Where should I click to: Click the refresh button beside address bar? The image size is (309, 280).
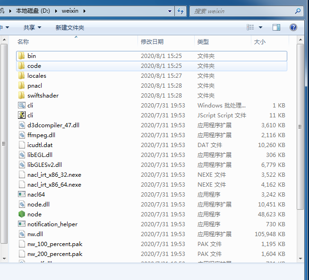pyautogui.click(x=180, y=11)
